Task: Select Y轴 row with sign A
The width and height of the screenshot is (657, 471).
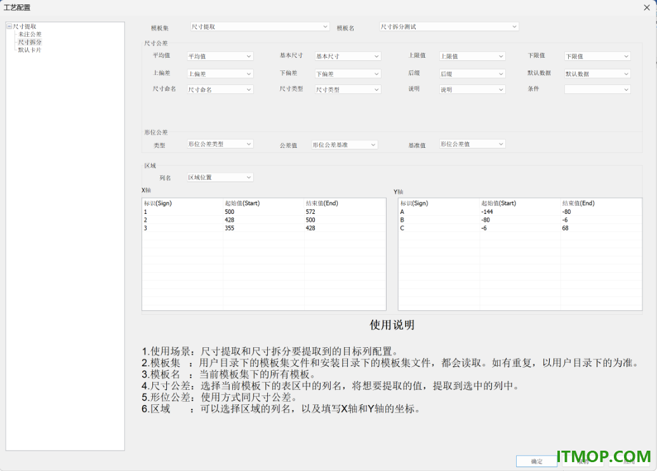Action: [x=520, y=212]
